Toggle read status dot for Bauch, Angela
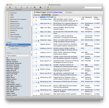109x108 pixels. 36,66
